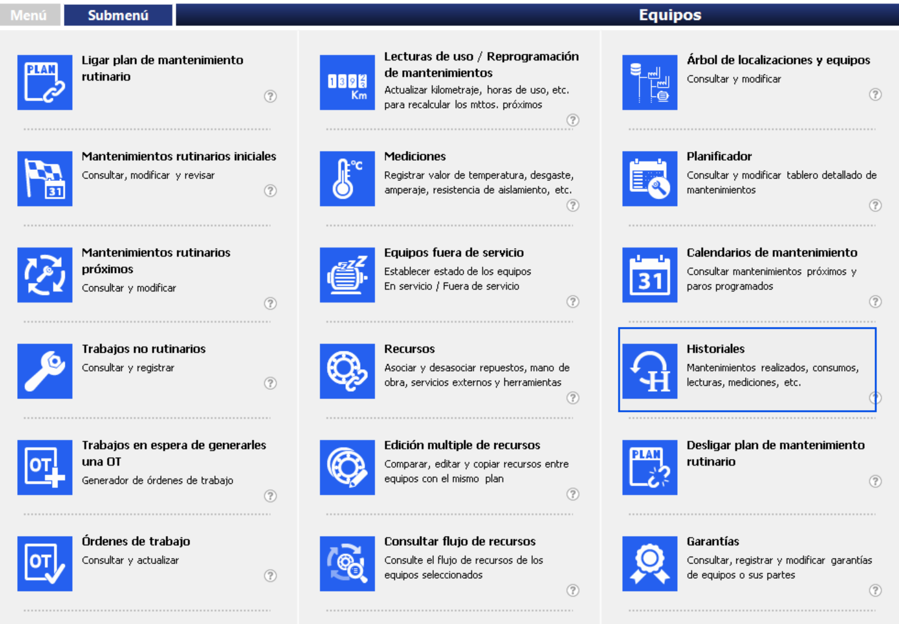The image size is (899, 624).
Task: Click the Trabajos no rutinarios wrench icon
Action: click(x=45, y=371)
